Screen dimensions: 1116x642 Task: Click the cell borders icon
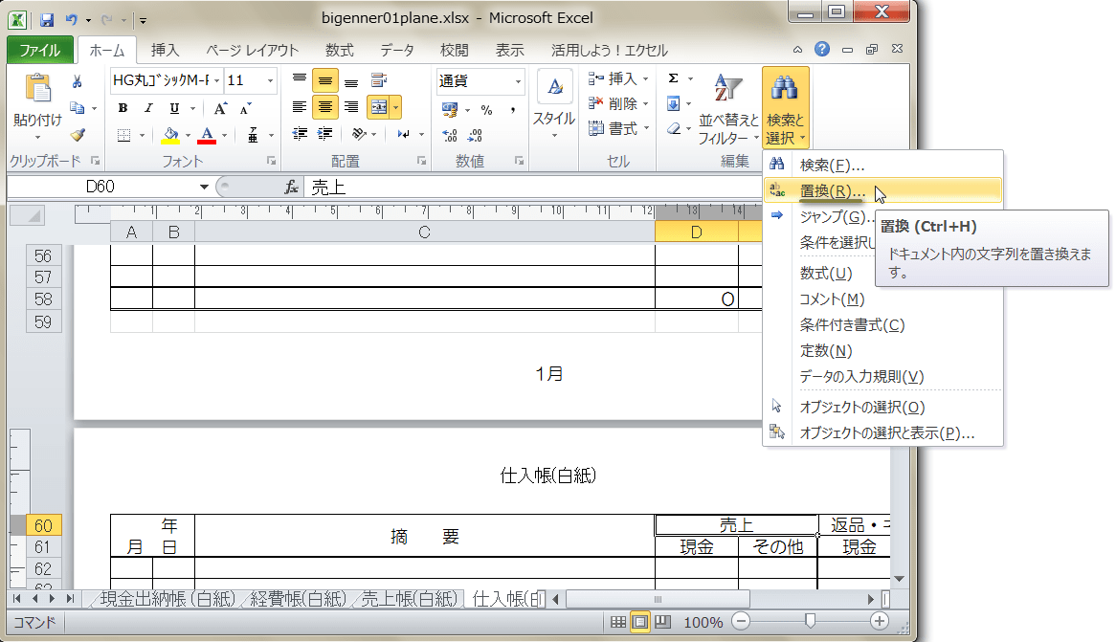pos(123,135)
